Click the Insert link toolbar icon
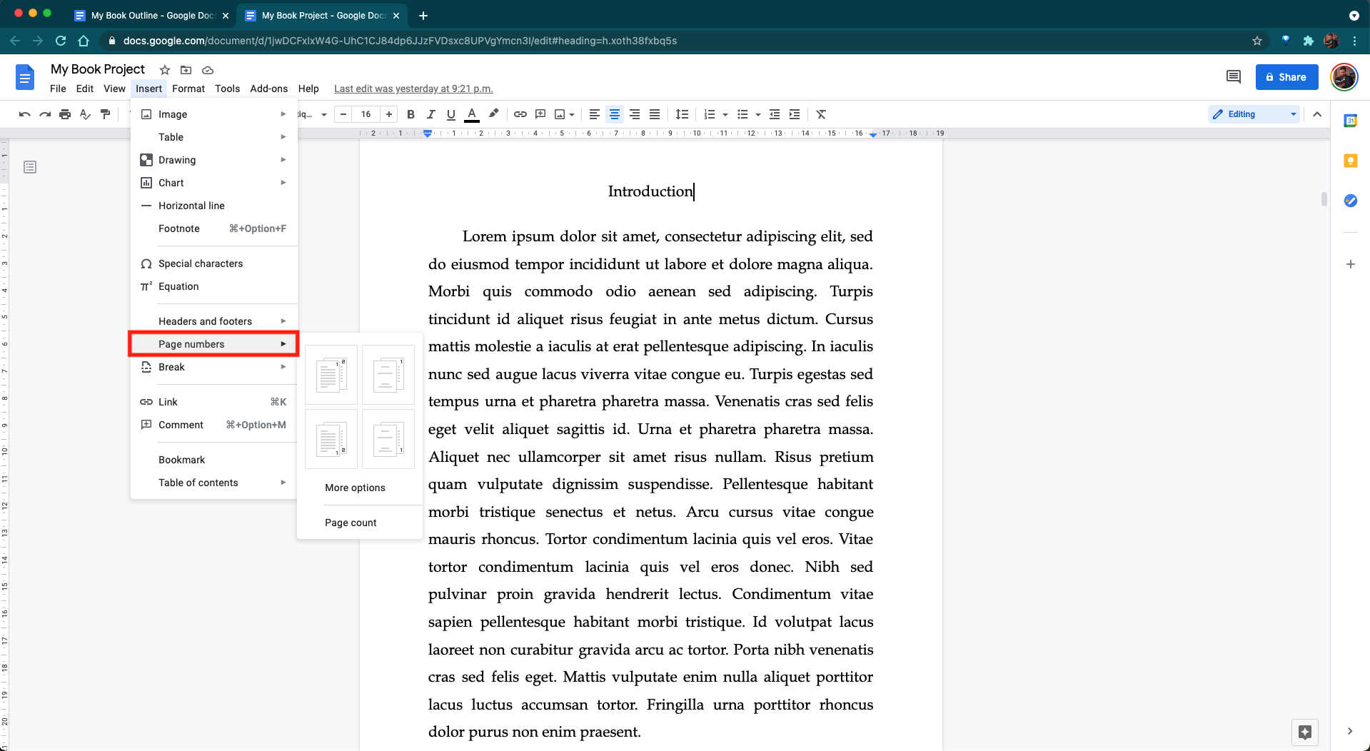The height and width of the screenshot is (751, 1370). pyautogui.click(x=520, y=114)
